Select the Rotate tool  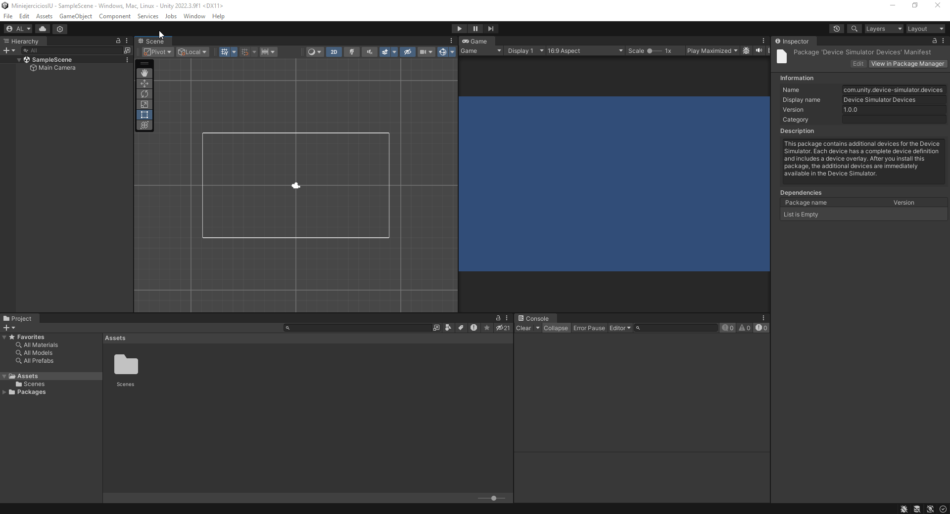coord(144,94)
